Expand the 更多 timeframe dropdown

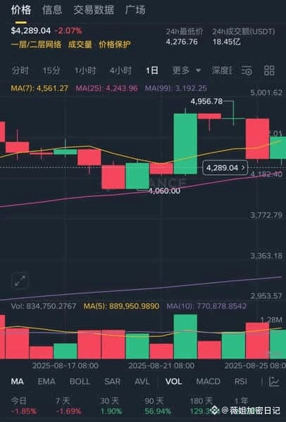[187, 70]
